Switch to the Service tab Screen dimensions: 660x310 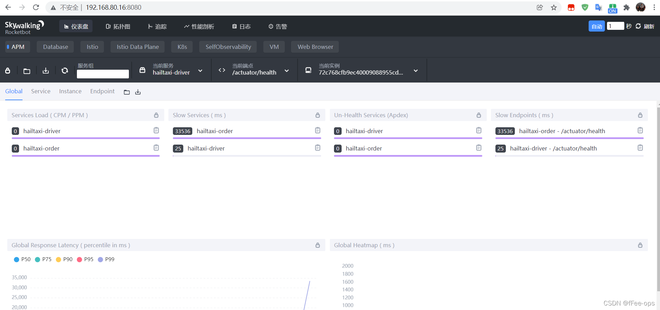click(x=41, y=91)
